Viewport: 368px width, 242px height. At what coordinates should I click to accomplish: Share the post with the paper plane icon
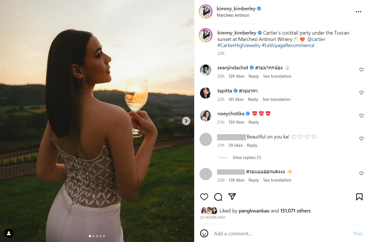[232, 197]
